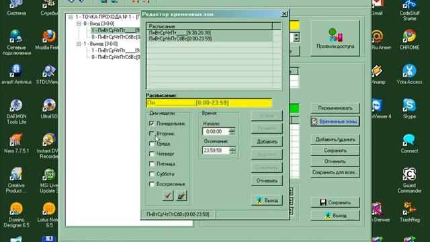Open Instant DVD Recorder icon
The width and height of the screenshot is (430, 242).
[x=48, y=146]
